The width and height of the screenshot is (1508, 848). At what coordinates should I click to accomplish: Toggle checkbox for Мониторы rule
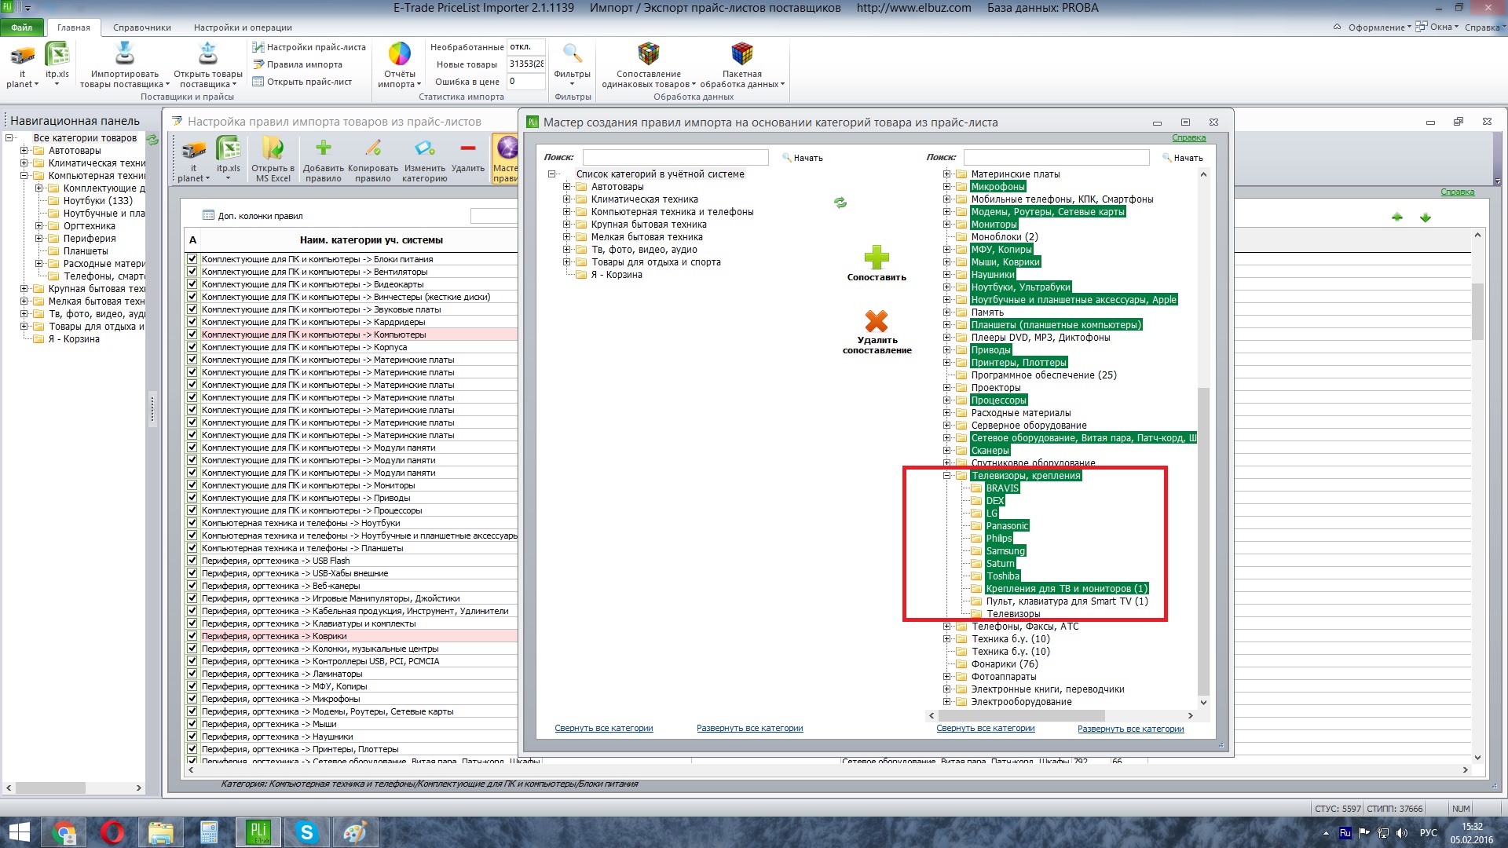192,485
